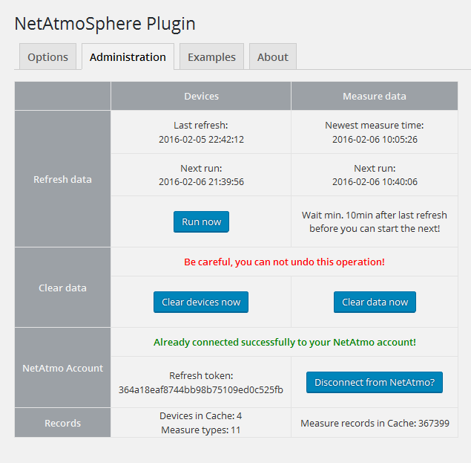
Task: Click the NetAtmo Account row header
Action: [x=62, y=368]
